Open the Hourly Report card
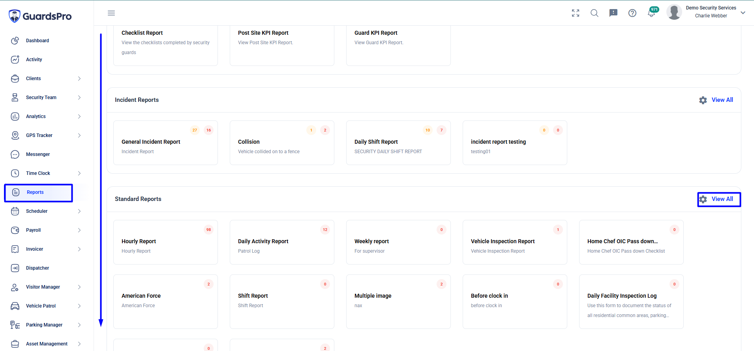This screenshot has width=754, height=351. [x=165, y=242]
